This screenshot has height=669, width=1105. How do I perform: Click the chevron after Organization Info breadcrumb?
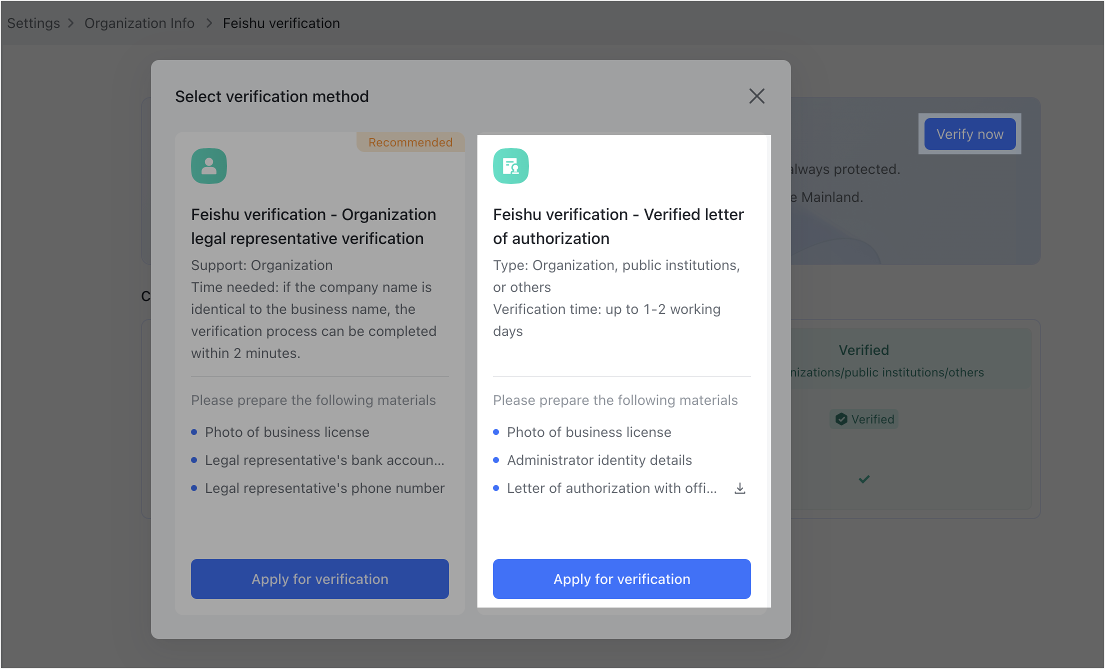point(208,23)
